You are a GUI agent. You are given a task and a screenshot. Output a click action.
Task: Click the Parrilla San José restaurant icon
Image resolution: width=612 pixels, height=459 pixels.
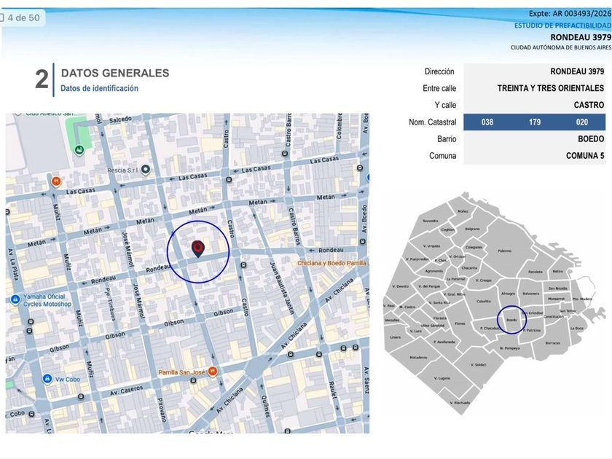[x=213, y=371]
